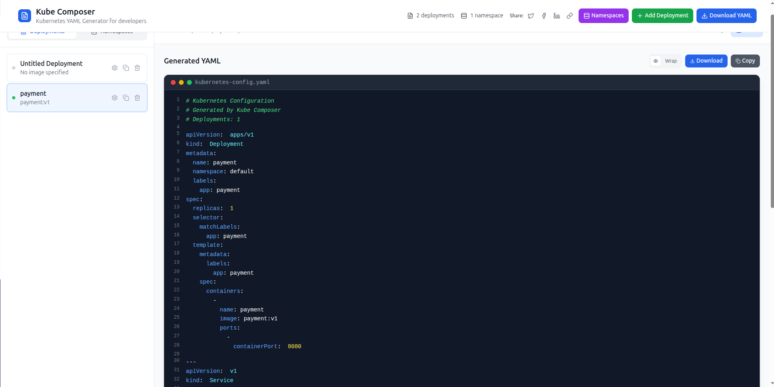Share on Twitter icon
This screenshot has width=774, height=387.
531,16
